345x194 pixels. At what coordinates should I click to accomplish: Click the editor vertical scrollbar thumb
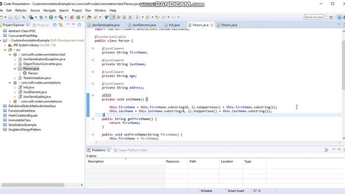[343, 65]
